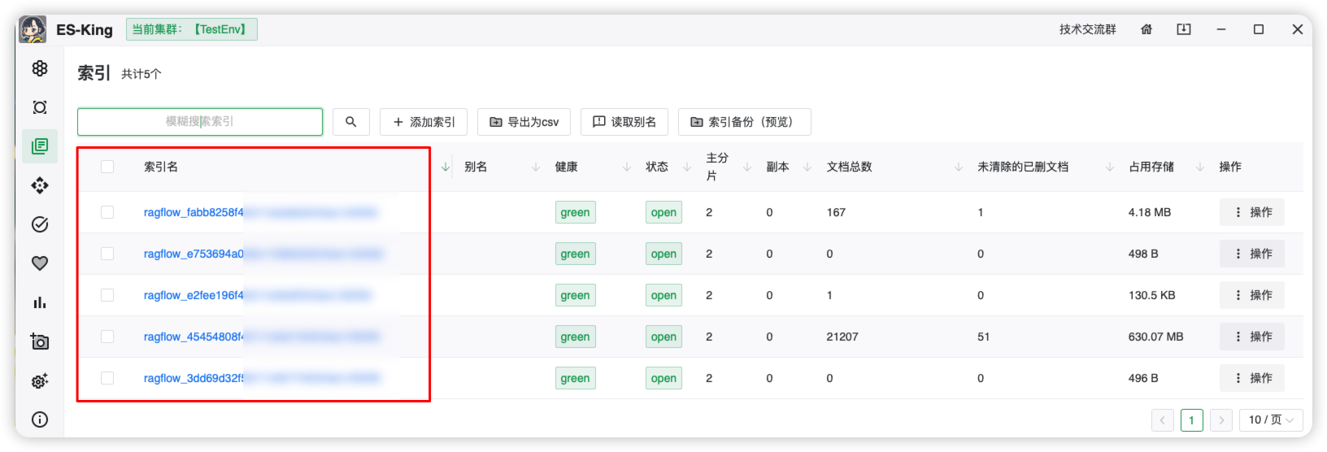Check the ragflow_45454808f row checkbox
Image resolution: width=1327 pixels, height=452 pixels.
click(x=107, y=337)
